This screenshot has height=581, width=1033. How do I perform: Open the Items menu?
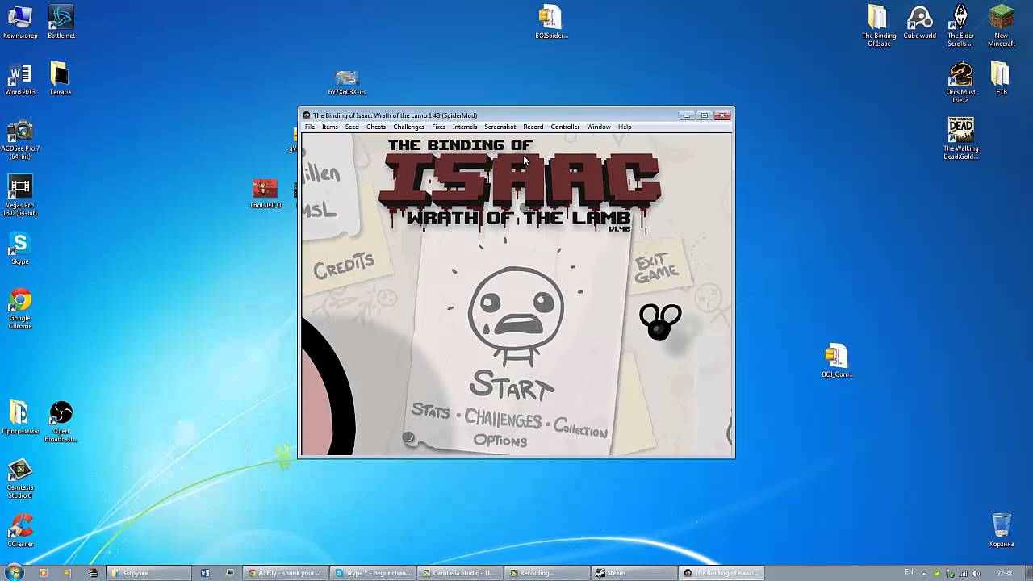330,127
